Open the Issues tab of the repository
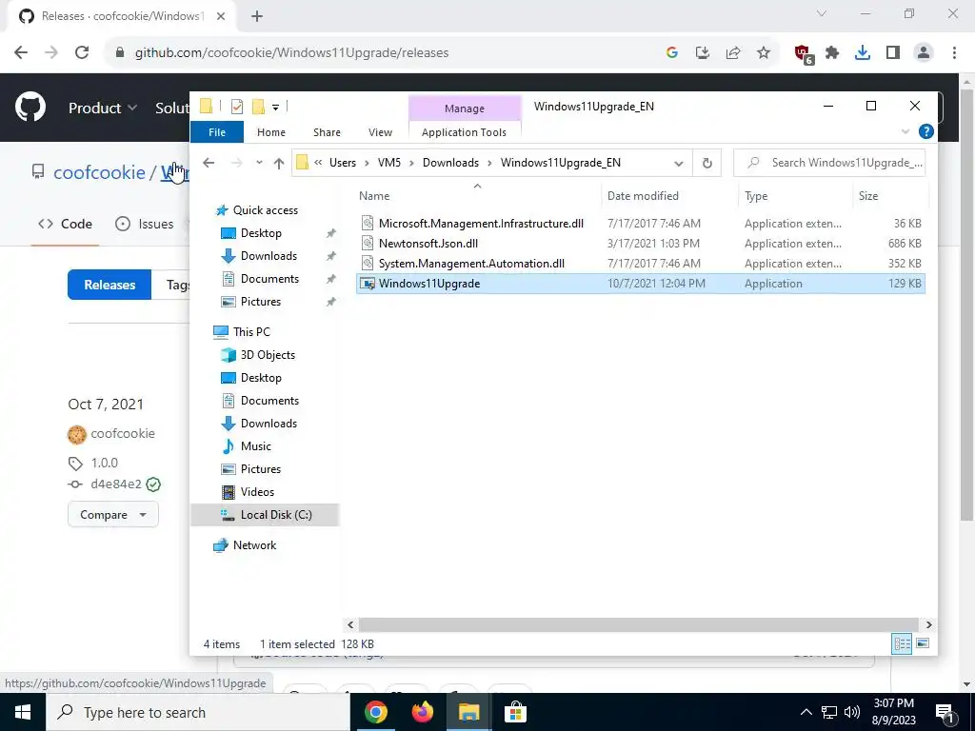Image resolution: width=975 pixels, height=731 pixels. point(145,224)
